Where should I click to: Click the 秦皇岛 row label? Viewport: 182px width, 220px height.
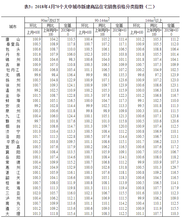pyautogui.click(x=13, y=44)
